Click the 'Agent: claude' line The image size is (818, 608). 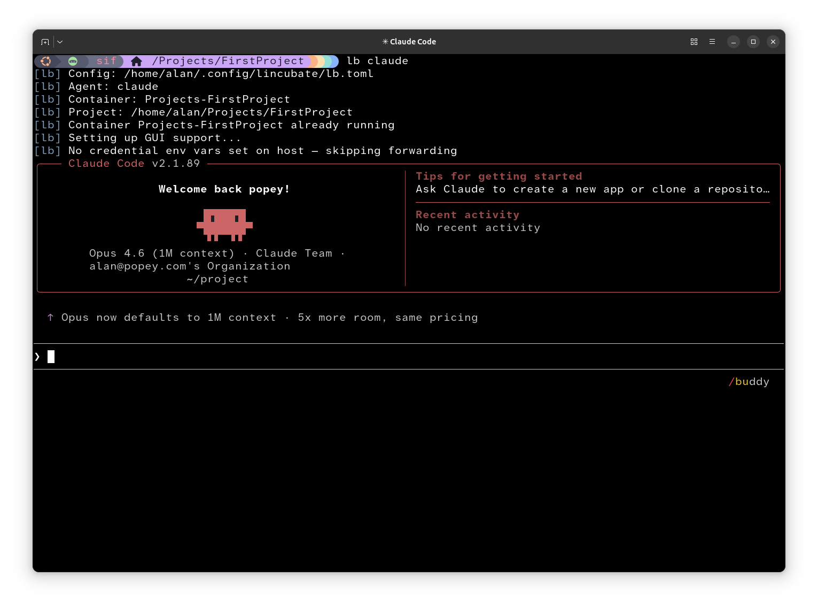tap(97, 87)
